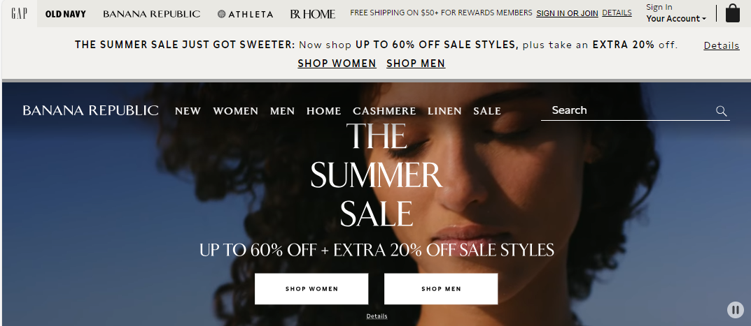Go to the GAP brand logo
The image size is (751, 326).
coord(19,13)
